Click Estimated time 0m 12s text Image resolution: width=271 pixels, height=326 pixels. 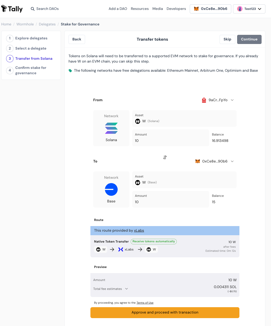[221, 251]
